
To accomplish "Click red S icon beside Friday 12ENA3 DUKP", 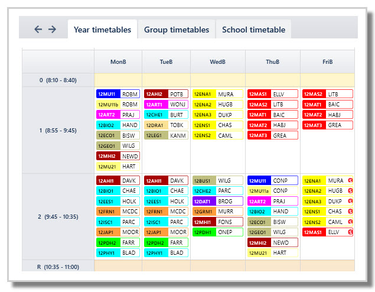I will 350,201.
